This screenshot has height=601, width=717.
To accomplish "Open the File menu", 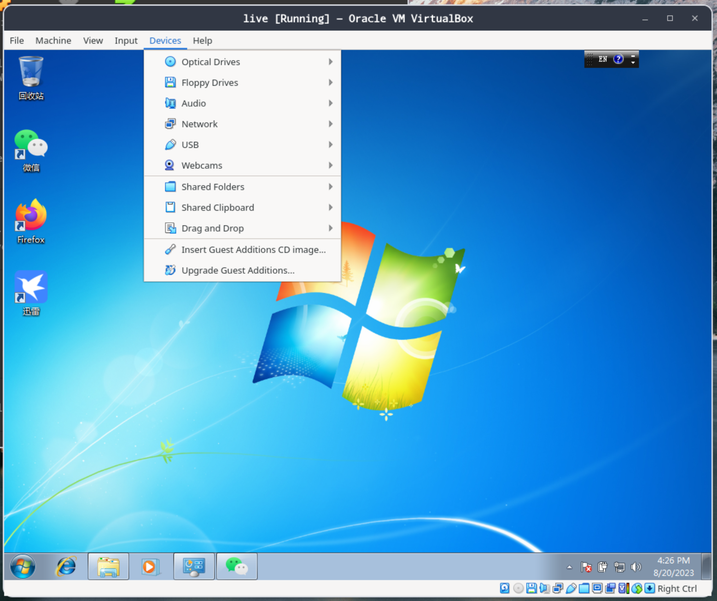I will pyautogui.click(x=17, y=40).
